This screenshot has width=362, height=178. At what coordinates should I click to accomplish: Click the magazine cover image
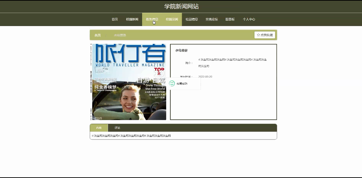click(128, 82)
